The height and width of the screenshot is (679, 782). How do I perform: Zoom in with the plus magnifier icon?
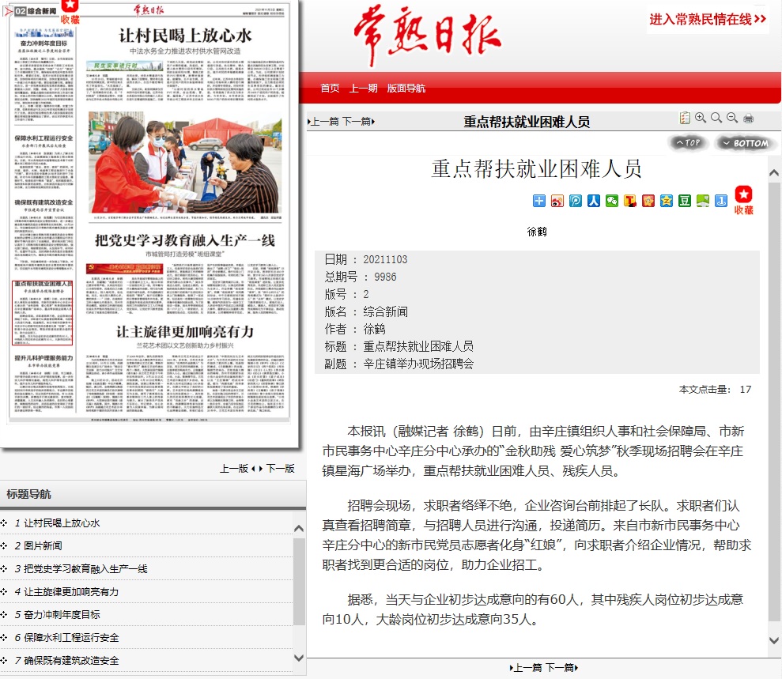pos(701,118)
